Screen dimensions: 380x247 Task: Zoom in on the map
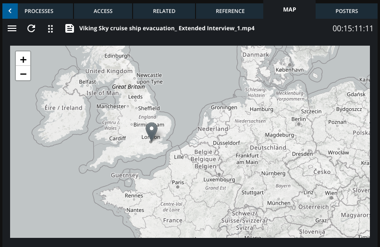click(x=23, y=59)
